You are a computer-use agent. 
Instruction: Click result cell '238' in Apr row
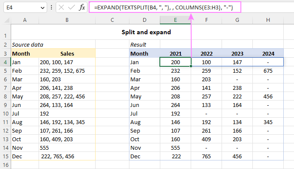pyautogui.click(x=237, y=88)
